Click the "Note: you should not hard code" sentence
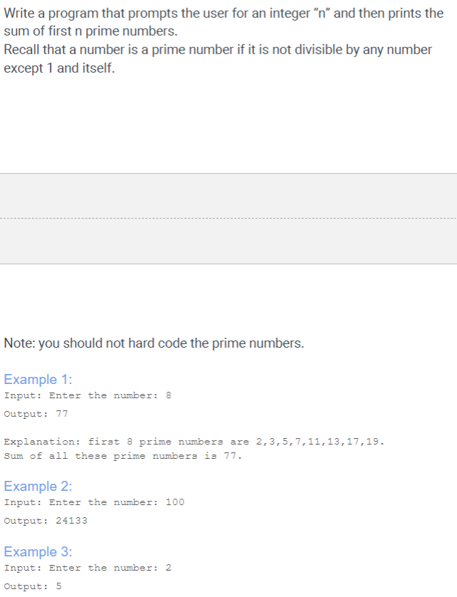Viewport: 457px width, 597px height. (154, 343)
